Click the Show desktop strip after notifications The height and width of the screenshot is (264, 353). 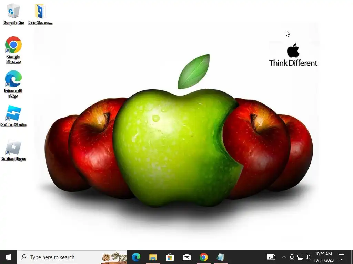point(352,257)
